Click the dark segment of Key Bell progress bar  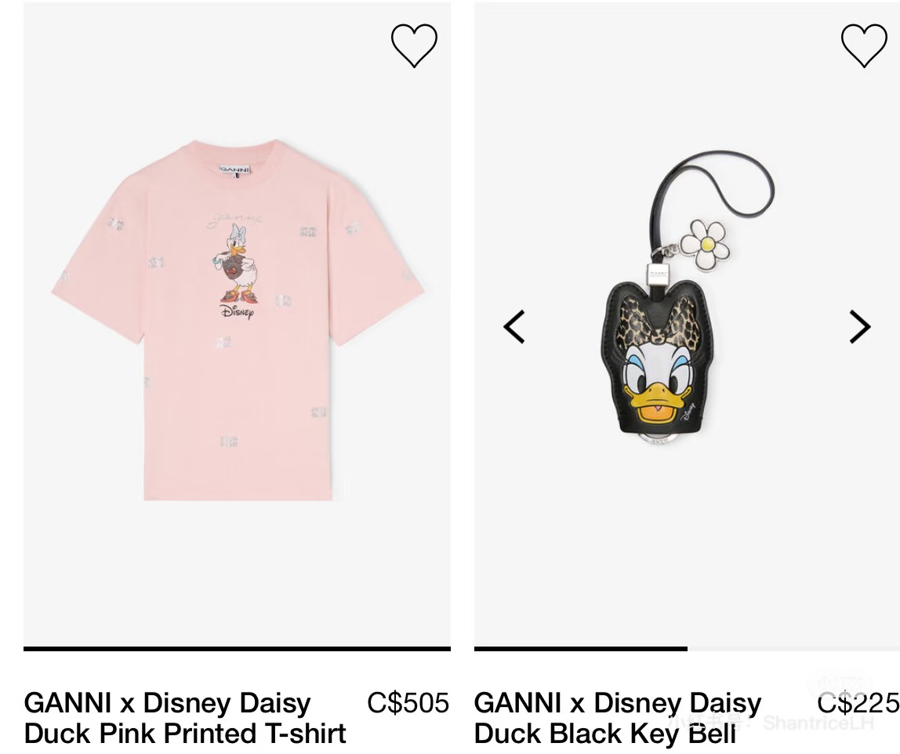tap(581, 649)
